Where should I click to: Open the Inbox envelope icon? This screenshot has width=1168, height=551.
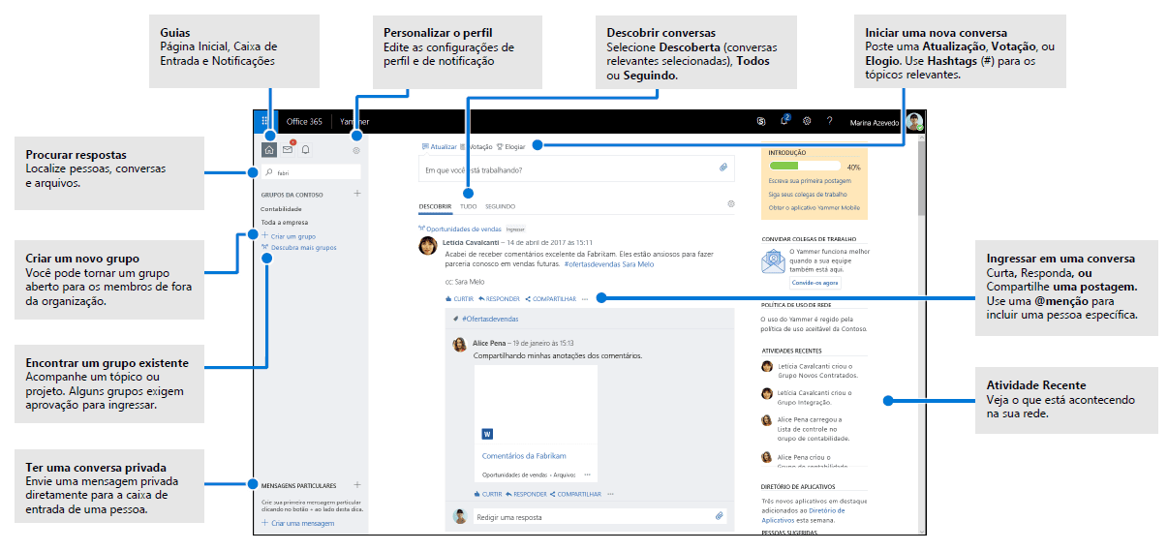(x=288, y=150)
